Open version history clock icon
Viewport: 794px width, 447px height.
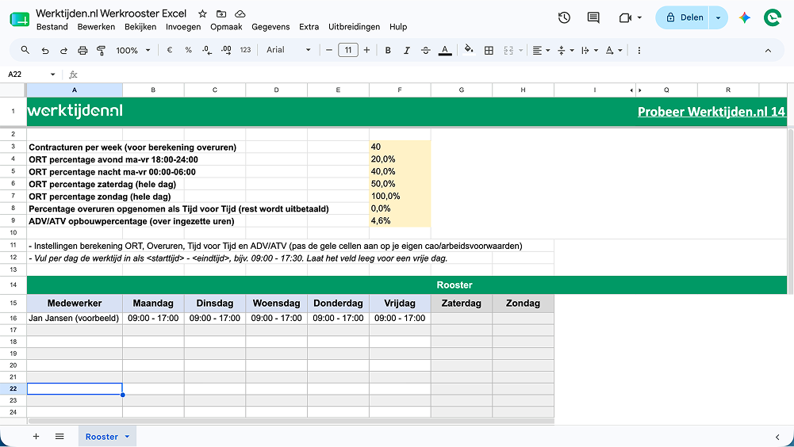point(564,17)
